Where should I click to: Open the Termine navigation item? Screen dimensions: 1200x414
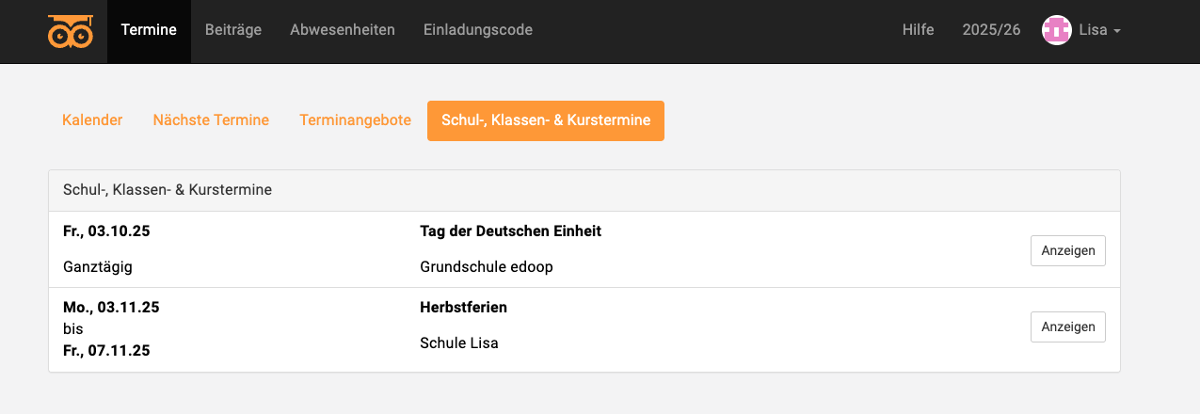(149, 30)
